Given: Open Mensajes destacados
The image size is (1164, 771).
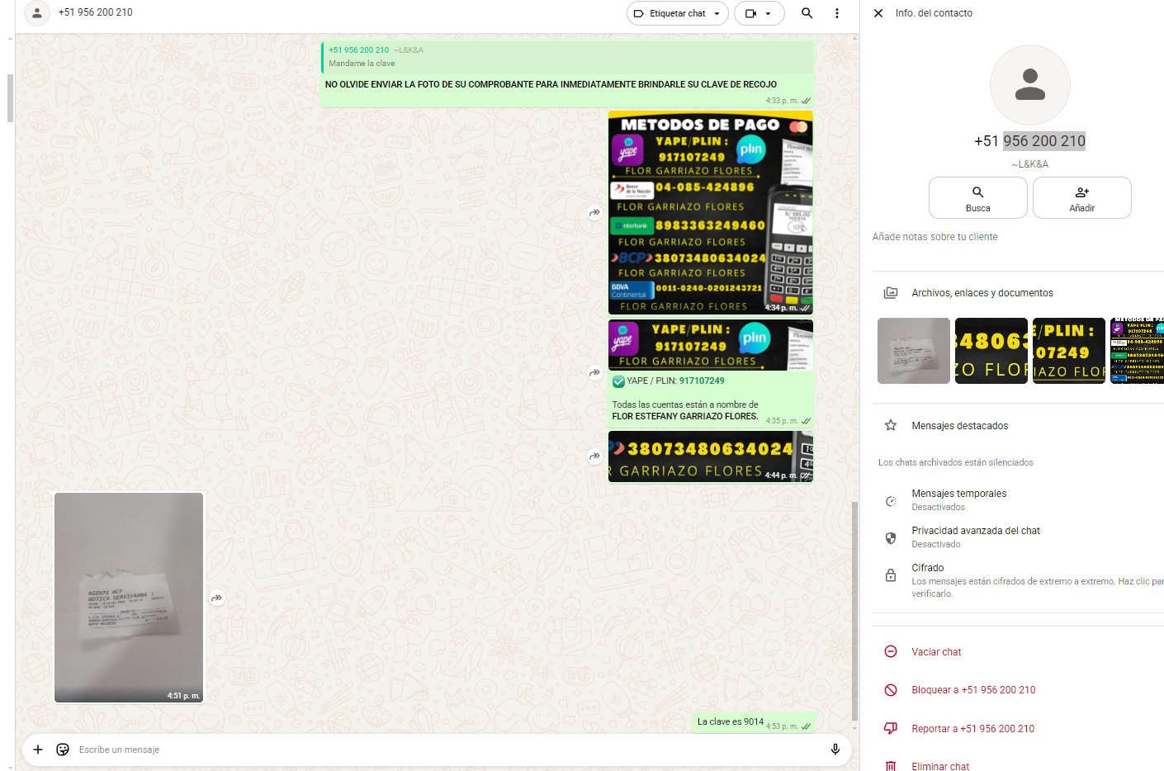Looking at the screenshot, I should [959, 426].
